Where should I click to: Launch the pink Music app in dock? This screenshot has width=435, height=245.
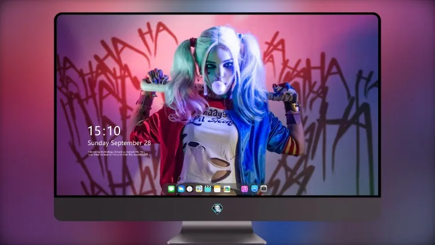(x=244, y=189)
